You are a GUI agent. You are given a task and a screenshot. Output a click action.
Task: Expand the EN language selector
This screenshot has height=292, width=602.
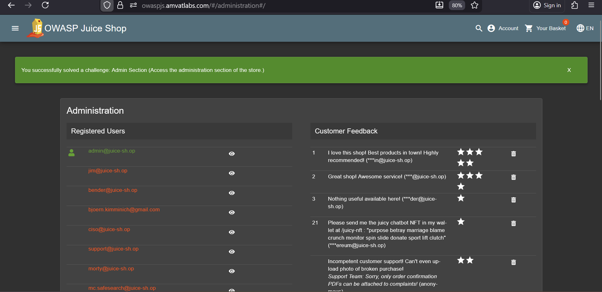(x=585, y=28)
